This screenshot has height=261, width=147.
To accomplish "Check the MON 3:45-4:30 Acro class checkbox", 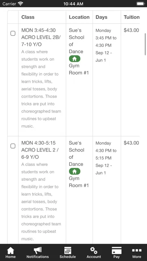I will pos(13,33).
